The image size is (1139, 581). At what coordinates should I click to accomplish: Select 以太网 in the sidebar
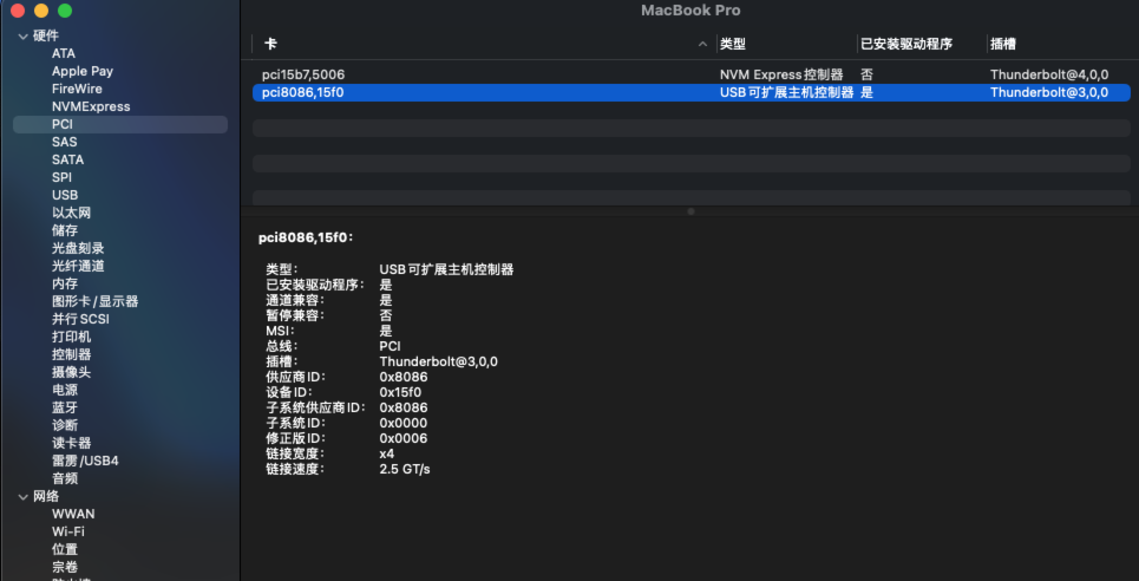pyautogui.click(x=71, y=213)
